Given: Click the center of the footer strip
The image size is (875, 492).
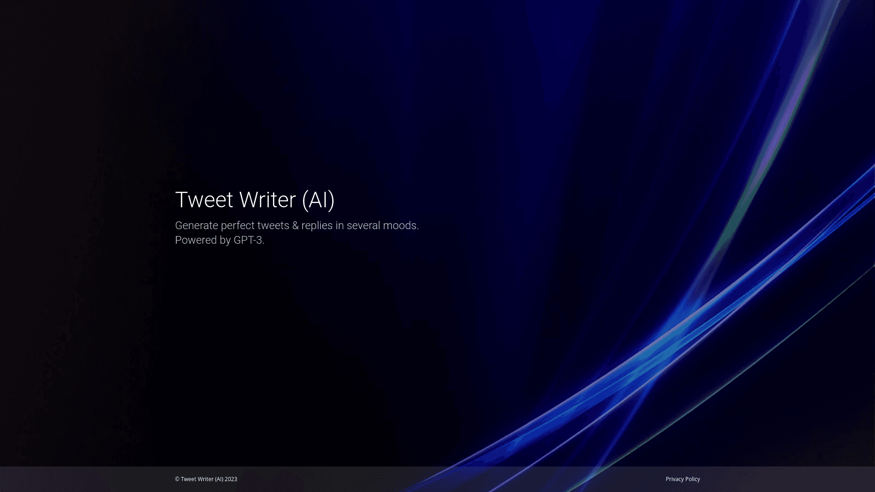Looking at the screenshot, I should pyautogui.click(x=437, y=479).
